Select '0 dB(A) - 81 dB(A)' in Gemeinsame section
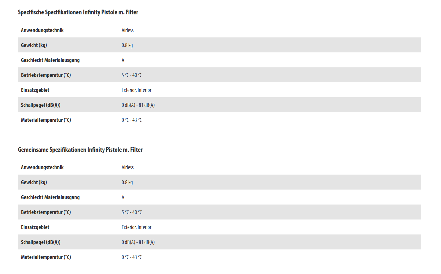Viewport: 441px width, 274px height. pos(138,242)
